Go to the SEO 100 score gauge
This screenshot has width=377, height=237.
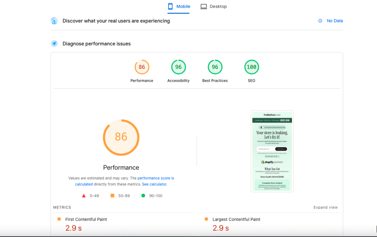pos(251,67)
